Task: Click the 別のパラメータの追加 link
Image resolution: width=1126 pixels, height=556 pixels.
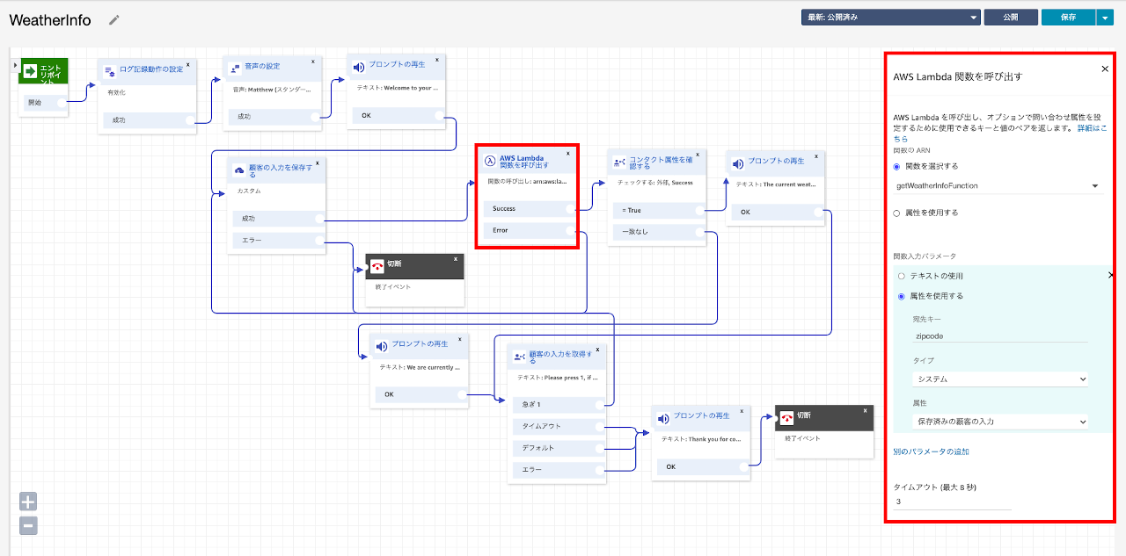Action: click(x=931, y=451)
